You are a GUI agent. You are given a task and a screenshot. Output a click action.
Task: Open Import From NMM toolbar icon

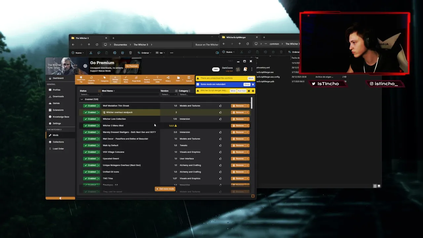click(x=157, y=80)
